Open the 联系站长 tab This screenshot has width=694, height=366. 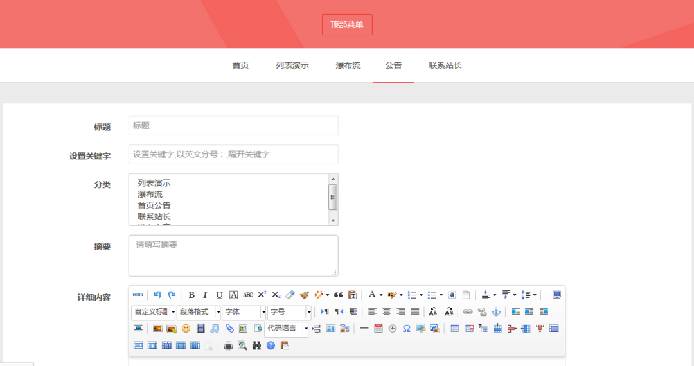pyautogui.click(x=445, y=65)
